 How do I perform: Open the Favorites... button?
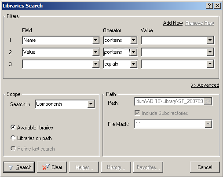coord(148,167)
